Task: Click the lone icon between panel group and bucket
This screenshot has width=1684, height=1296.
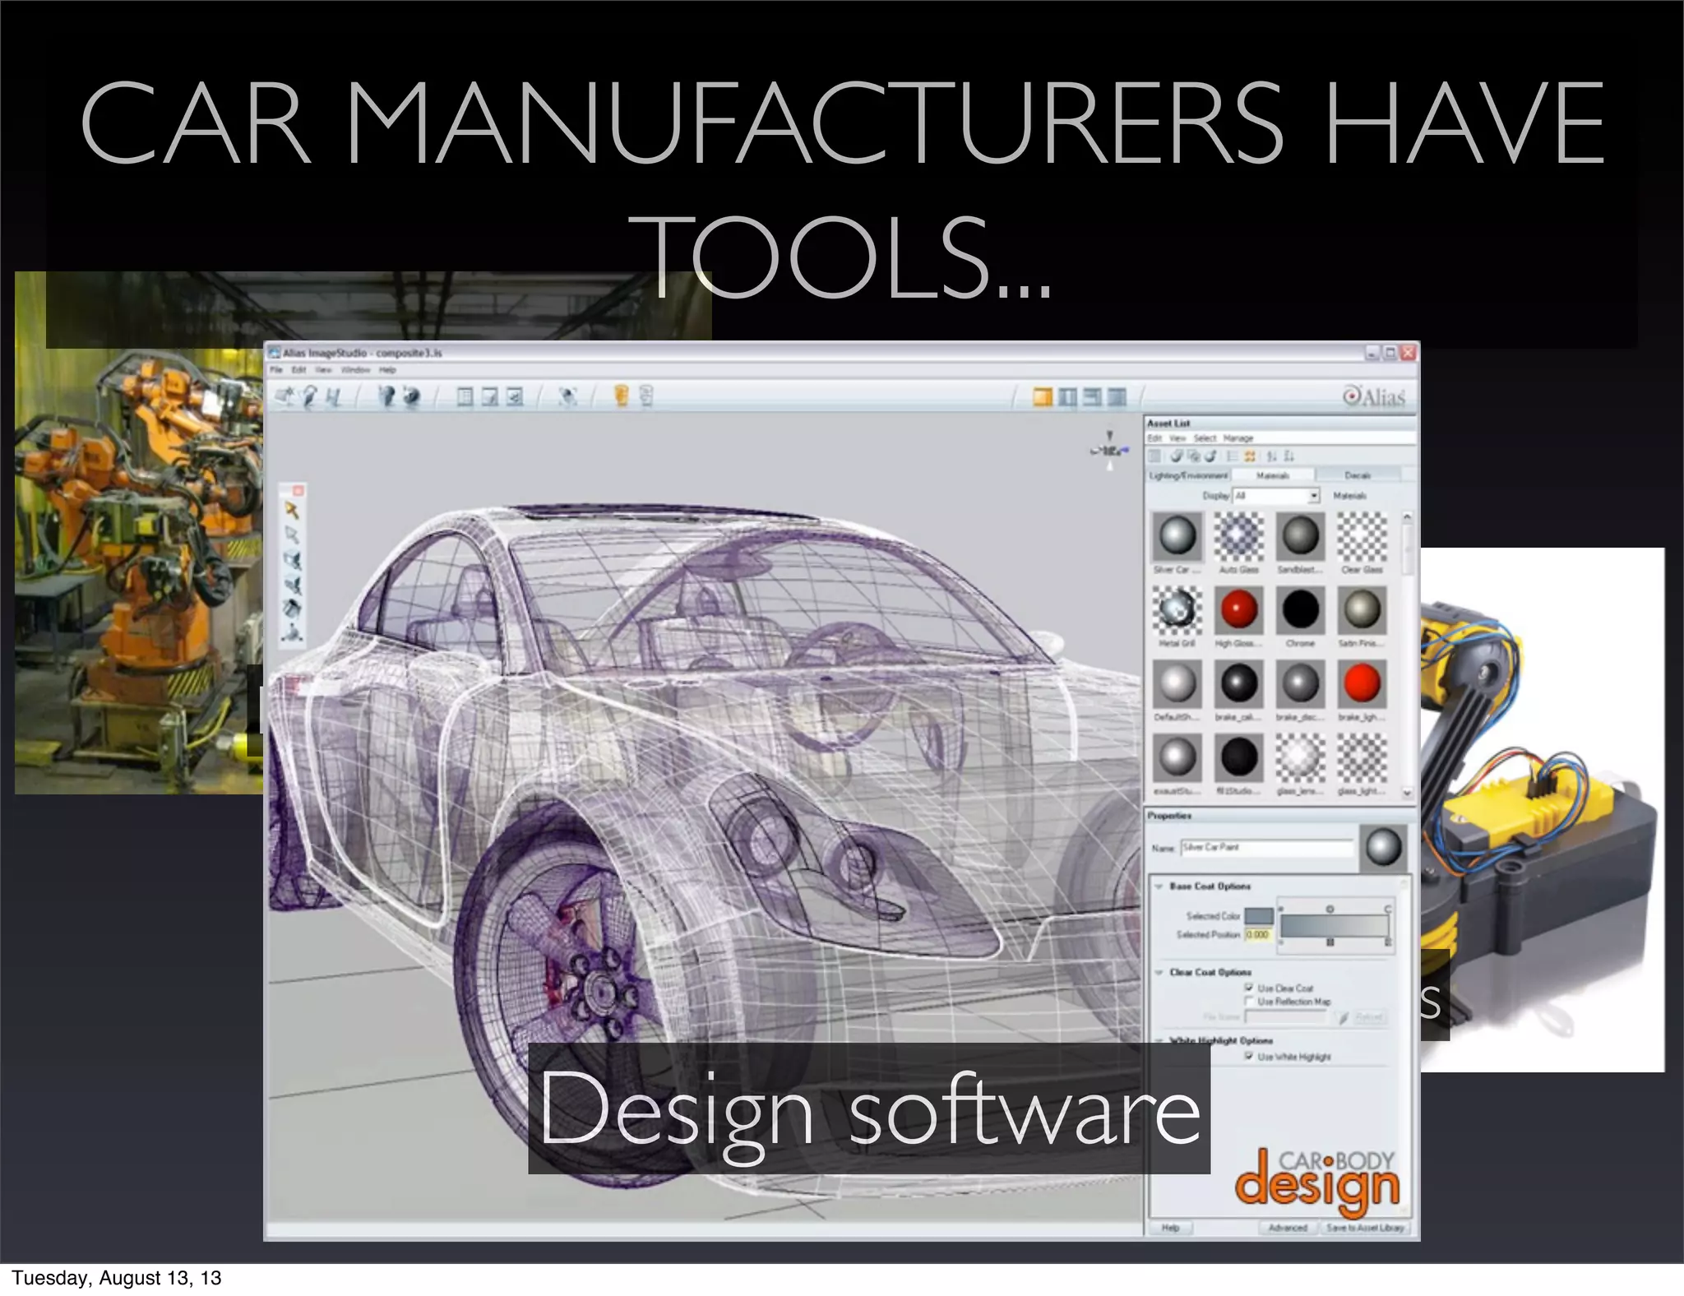Action: tap(567, 397)
